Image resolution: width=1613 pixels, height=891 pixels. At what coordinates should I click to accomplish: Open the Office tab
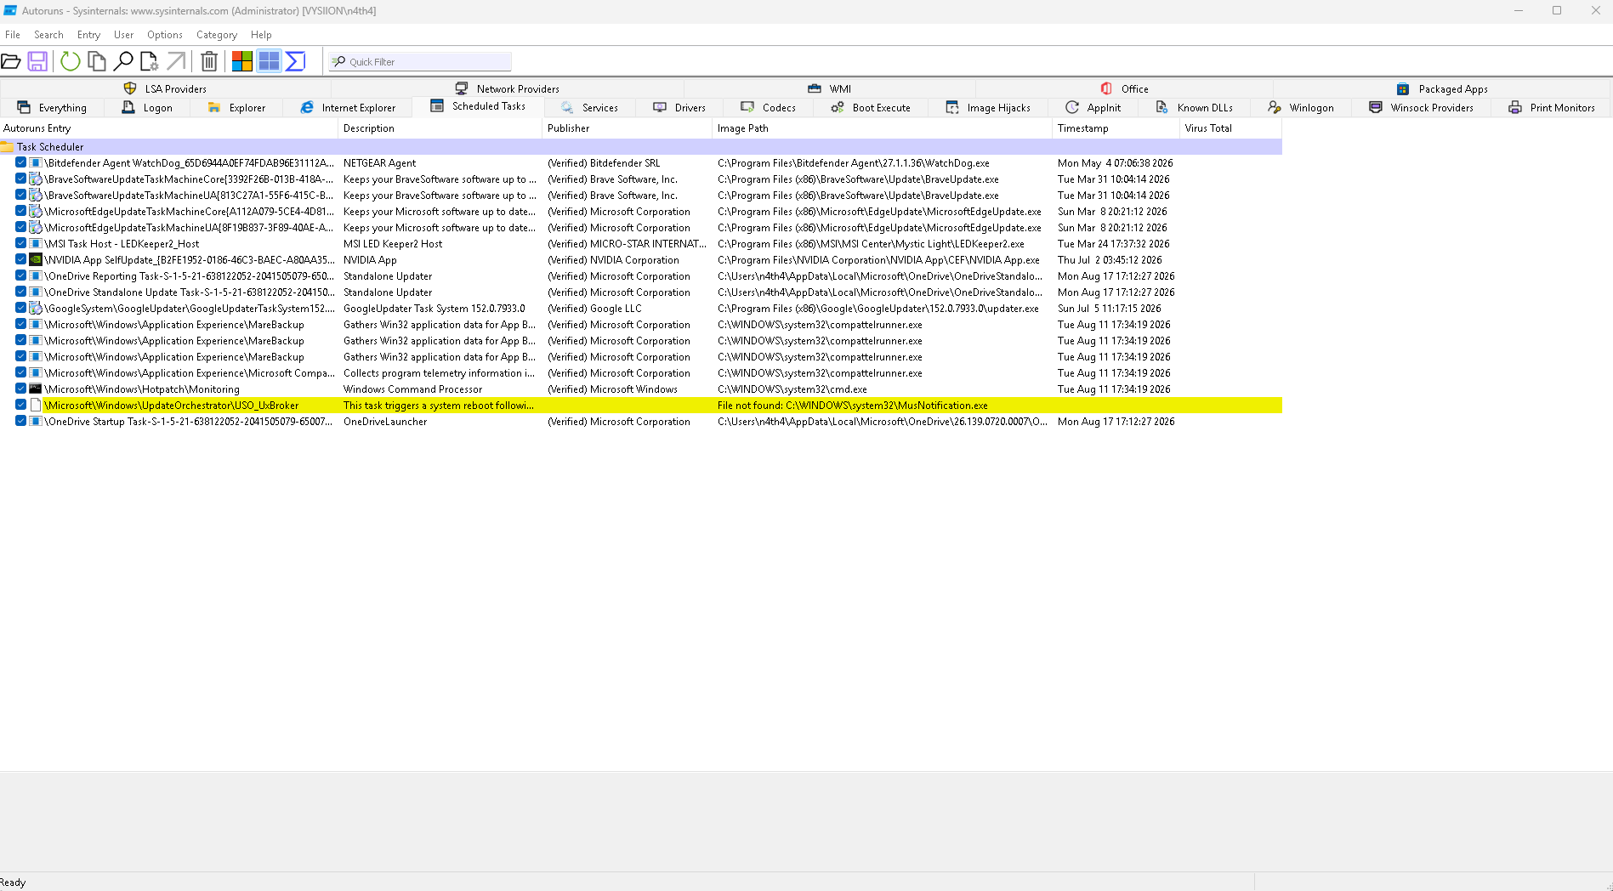point(1124,88)
